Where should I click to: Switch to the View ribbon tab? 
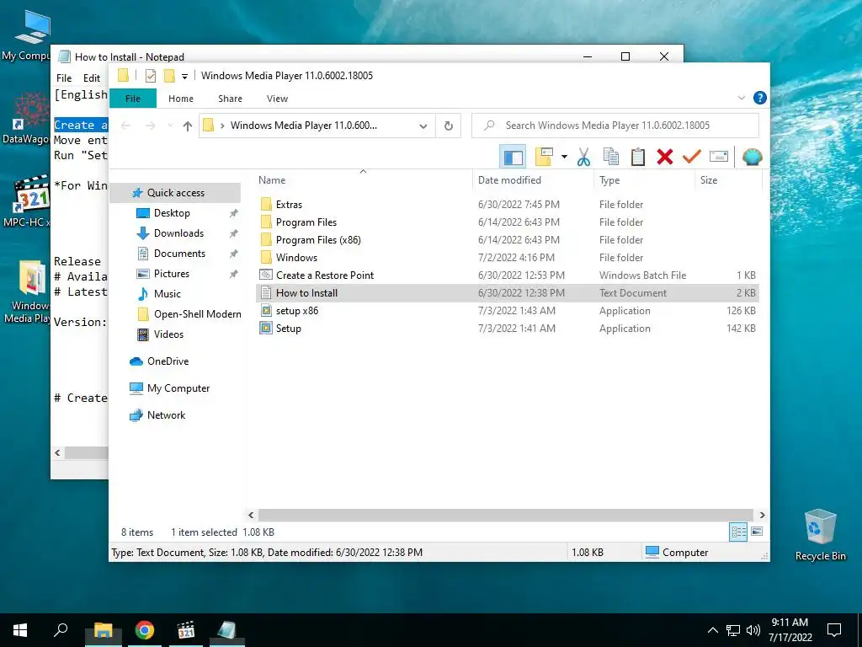point(277,99)
